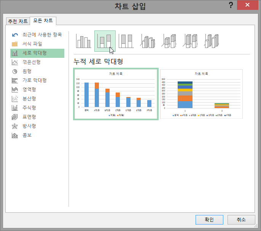Pick the 3D 100% stacked column icon
The width and height of the screenshot is (261, 231).
pos(190,41)
